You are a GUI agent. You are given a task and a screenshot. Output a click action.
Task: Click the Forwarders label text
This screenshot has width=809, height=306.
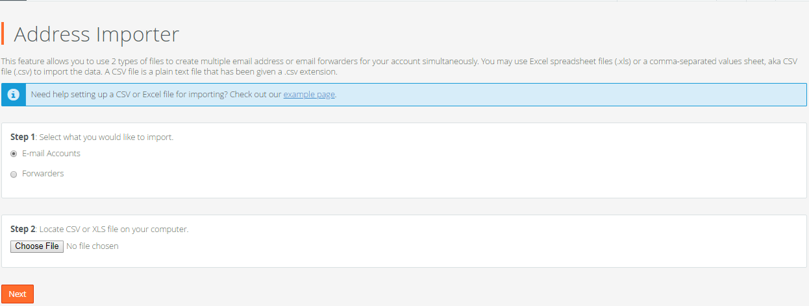(x=43, y=174)
